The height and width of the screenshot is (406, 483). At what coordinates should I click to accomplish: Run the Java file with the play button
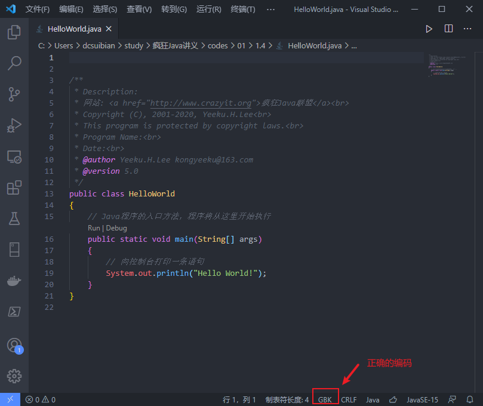pyautogui.click(x=429, y=29)
